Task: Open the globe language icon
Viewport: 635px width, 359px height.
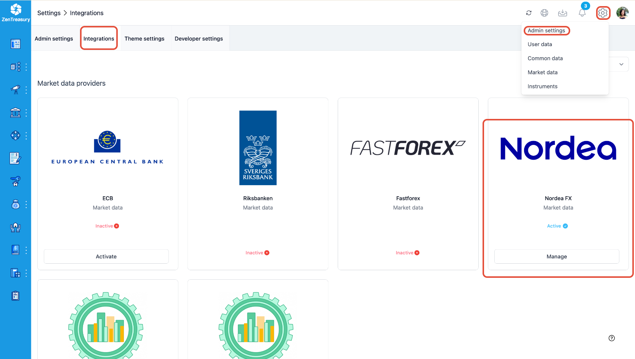Action: pyautogui.click(x=544, y=13)
